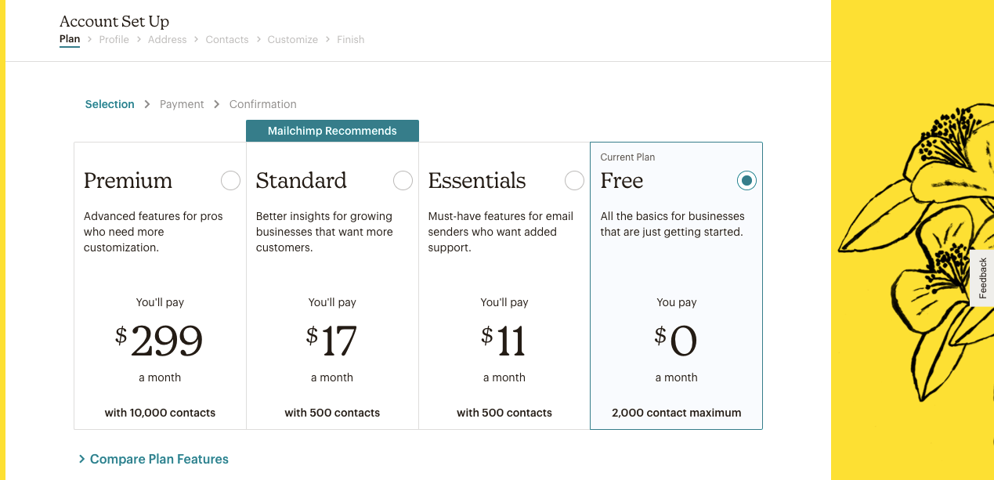Click the Payment step label
The image size is (994, 480).
coord(182,104)
